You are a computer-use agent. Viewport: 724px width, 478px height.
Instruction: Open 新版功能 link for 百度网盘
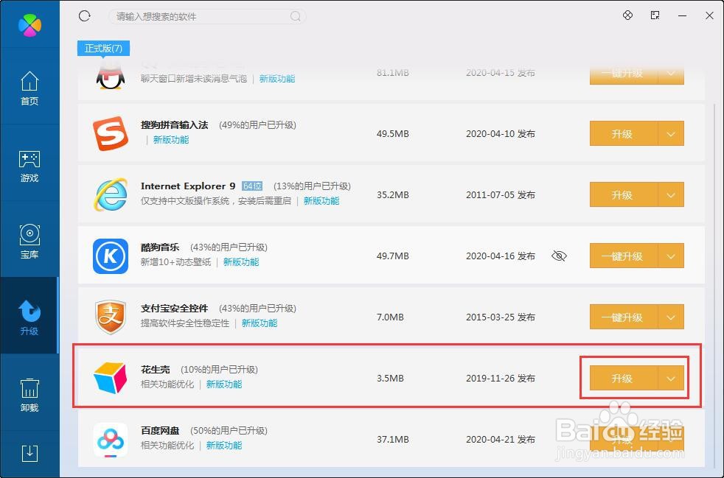coord(224,446)
